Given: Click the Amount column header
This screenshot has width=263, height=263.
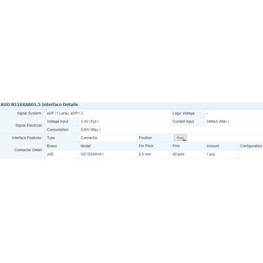Looking at the screenshot, I should [213, 146].
